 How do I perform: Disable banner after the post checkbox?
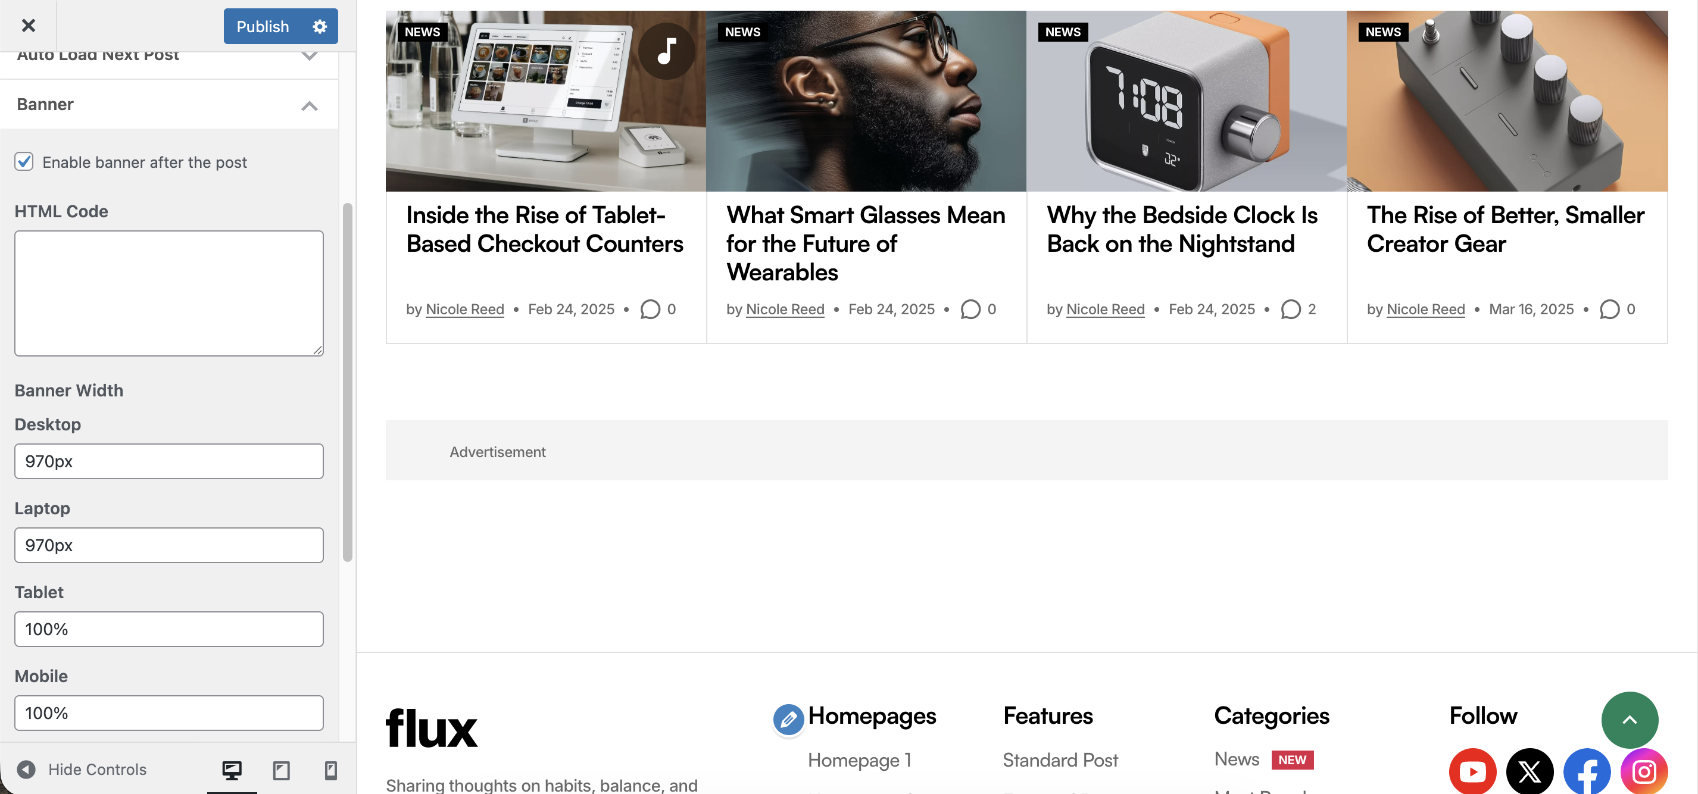pyautogui.click(x=24, y=161)
